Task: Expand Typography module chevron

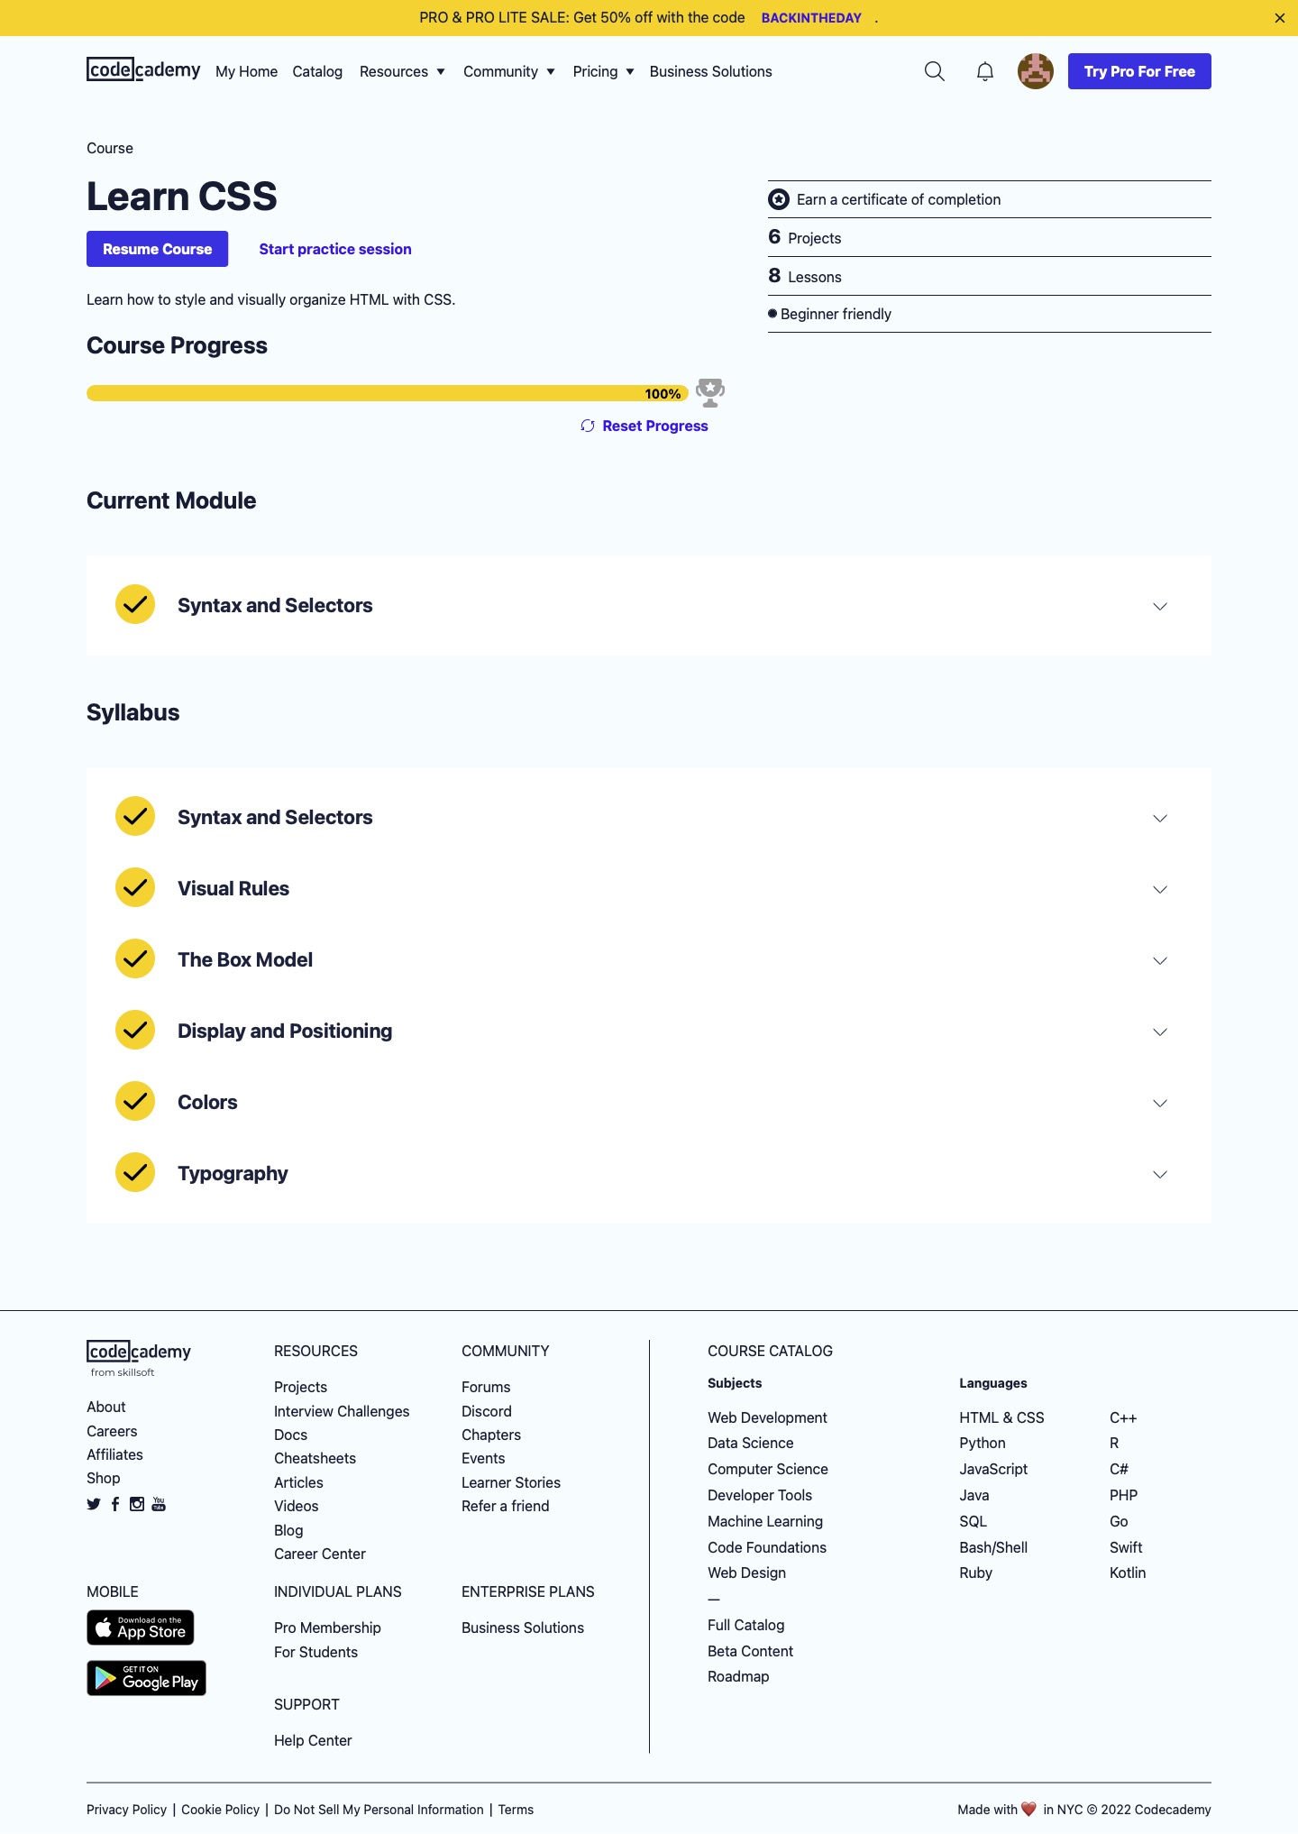Action: 1160,1174
